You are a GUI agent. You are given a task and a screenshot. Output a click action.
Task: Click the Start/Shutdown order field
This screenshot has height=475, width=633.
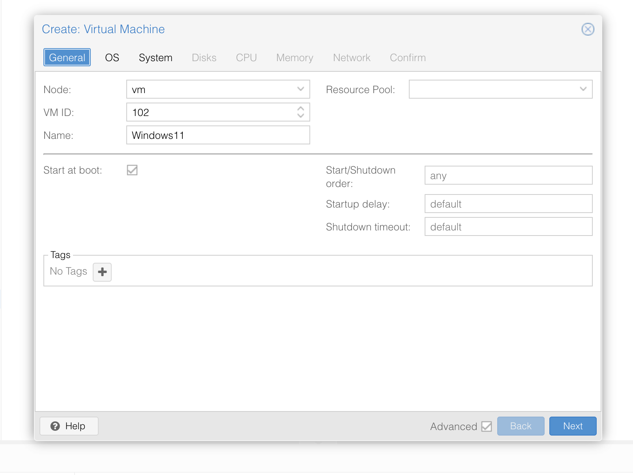click(x=508, y=175)
